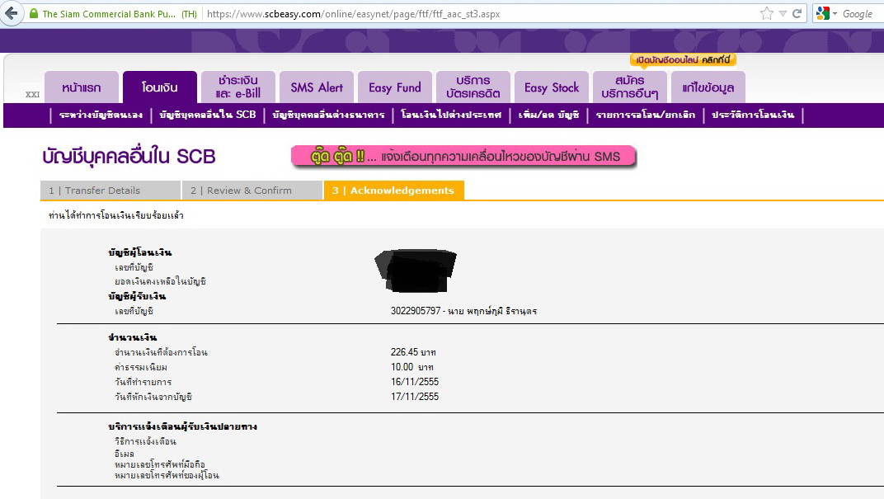The image size is (884, 499).
Task: Open บัญชีบุคคลอื่นต่างธนาคาร submenu link
Action: tap(328, 115)
